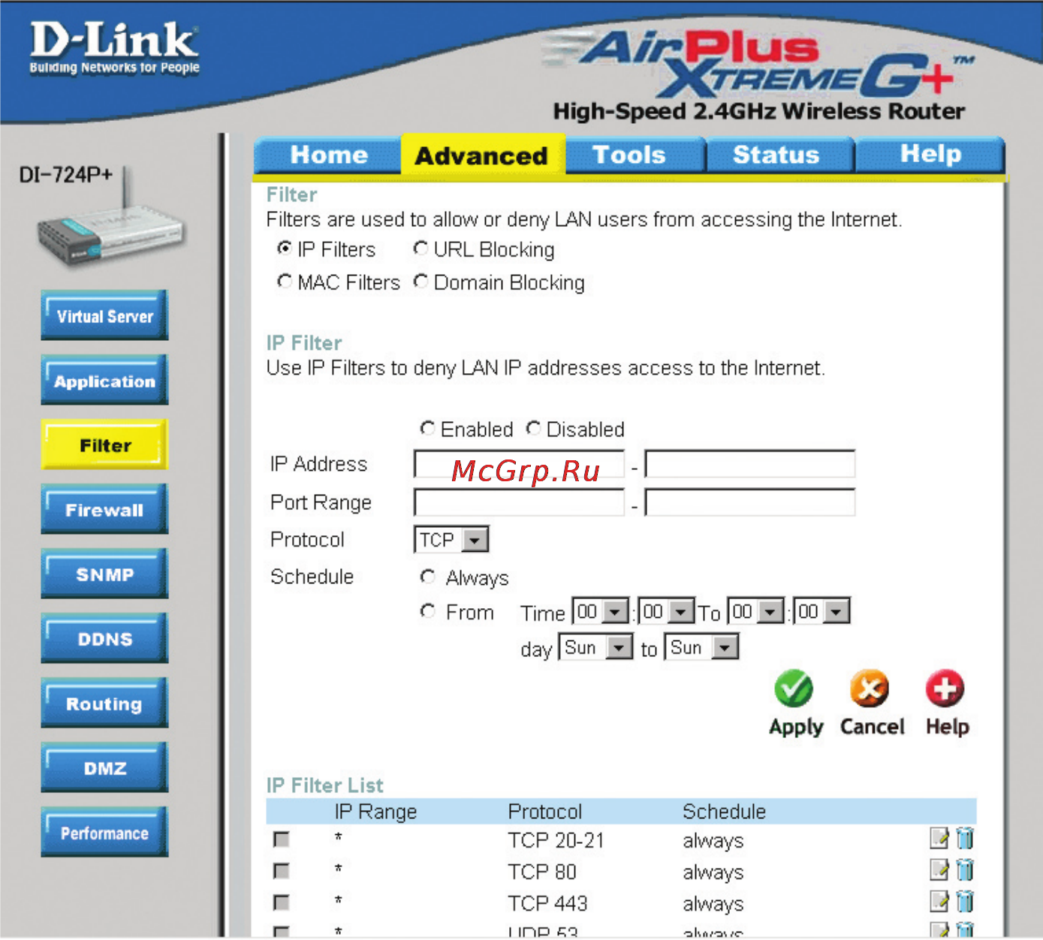Switch to the Help tab
This screenshot has width=1043, height=940.
coord(930,154)
